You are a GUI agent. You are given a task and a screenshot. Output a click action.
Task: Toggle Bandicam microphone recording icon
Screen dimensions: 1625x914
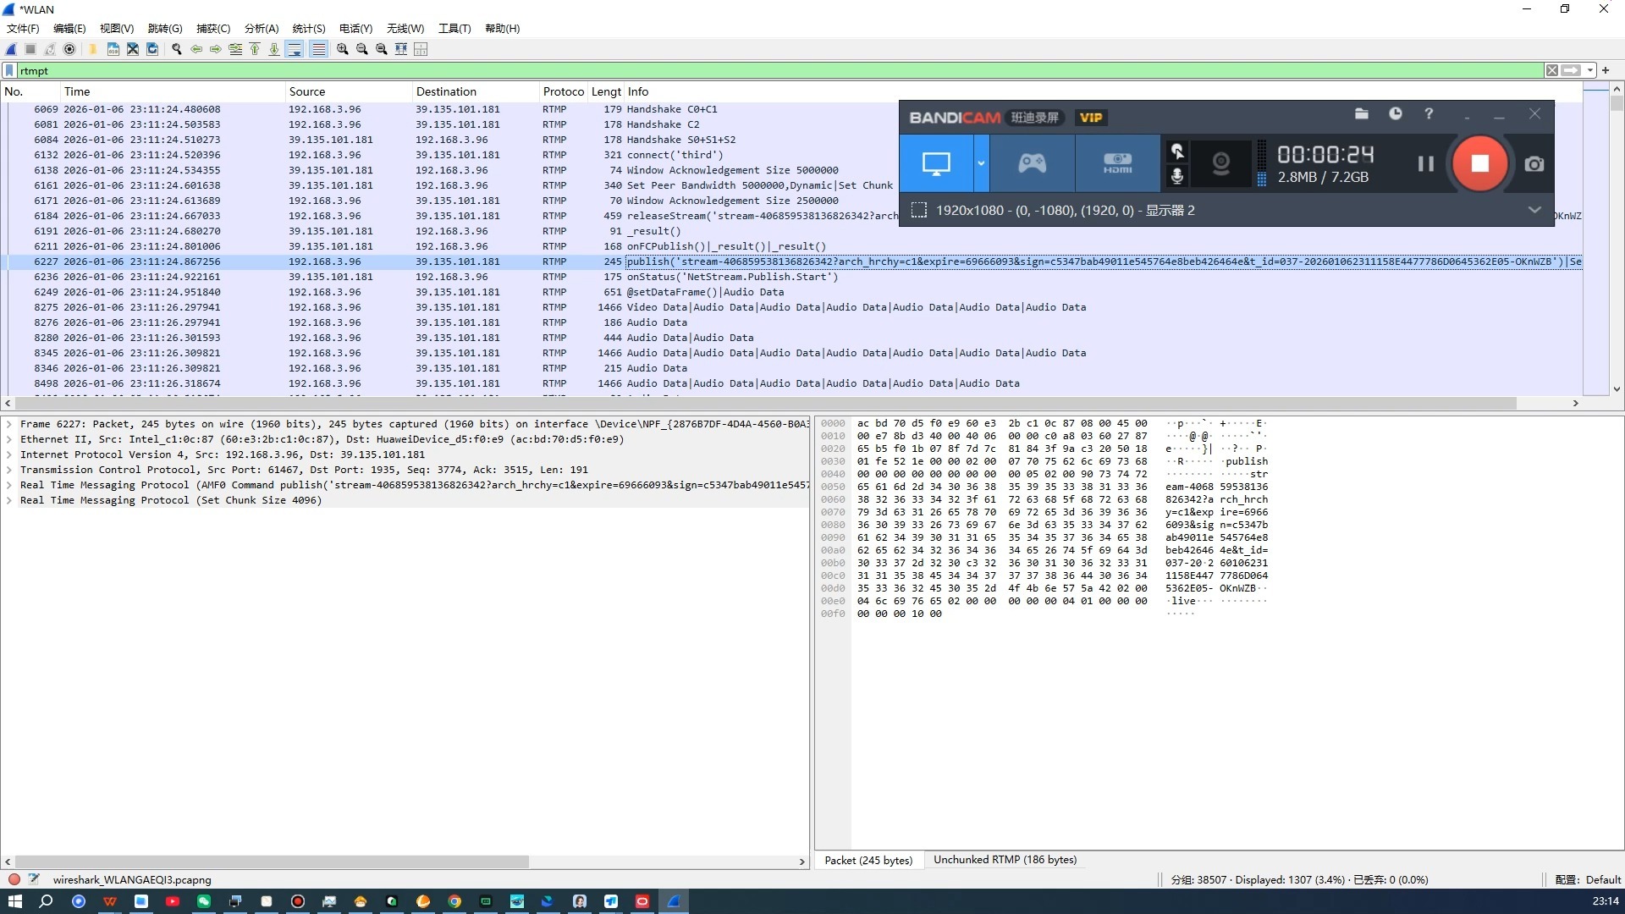1176,176
